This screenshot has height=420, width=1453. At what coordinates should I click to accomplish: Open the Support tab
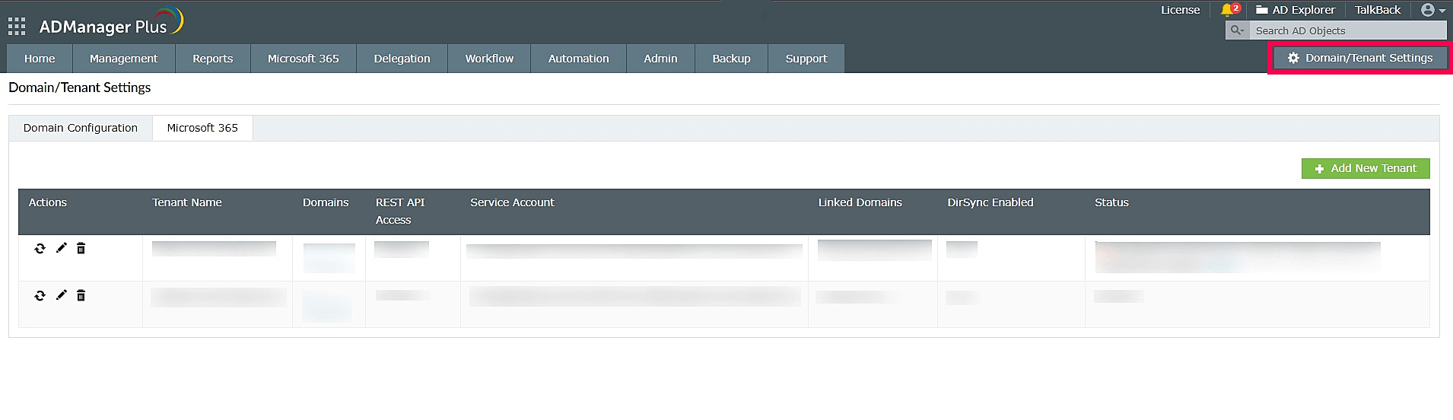click(806, 59)
